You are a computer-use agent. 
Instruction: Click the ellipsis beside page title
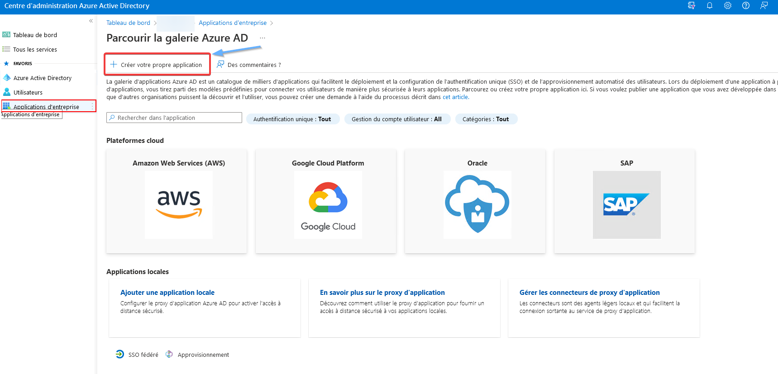[x=263, y=38]
